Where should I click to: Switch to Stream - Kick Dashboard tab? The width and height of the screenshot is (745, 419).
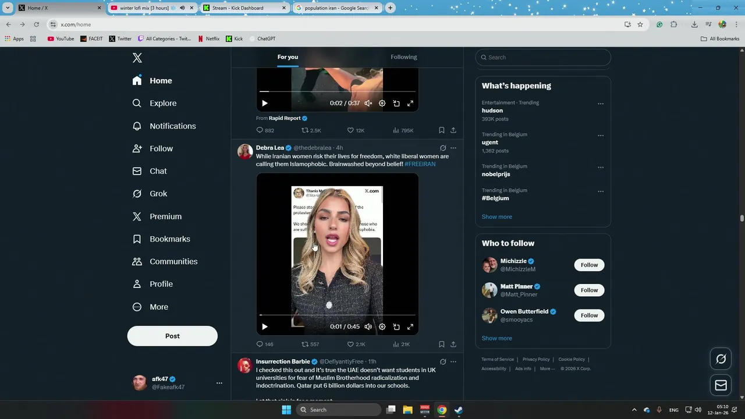click(245, 8)
